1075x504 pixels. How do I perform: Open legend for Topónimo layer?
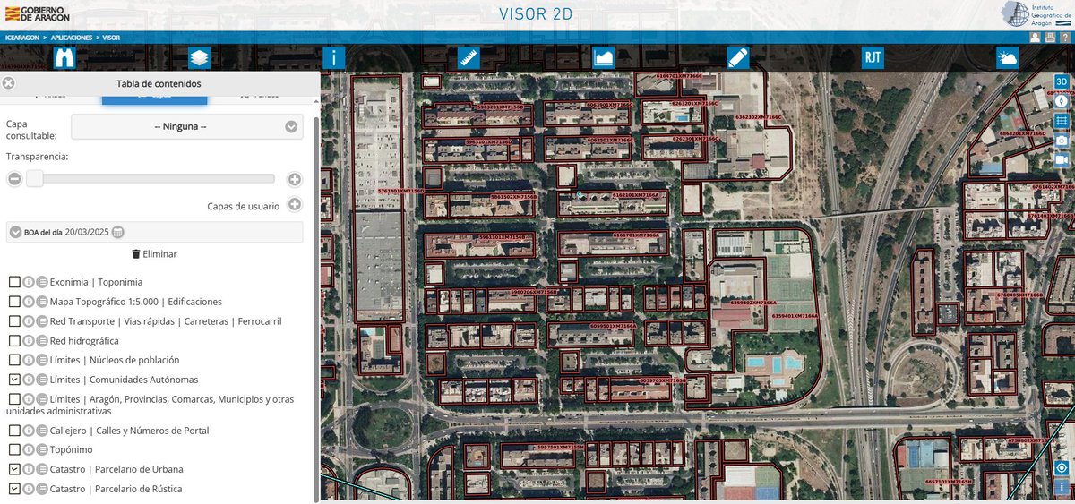click(42, 449)
